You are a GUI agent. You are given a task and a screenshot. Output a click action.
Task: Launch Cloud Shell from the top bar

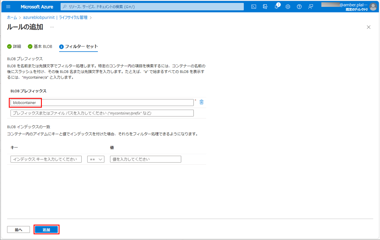(254, 7)
